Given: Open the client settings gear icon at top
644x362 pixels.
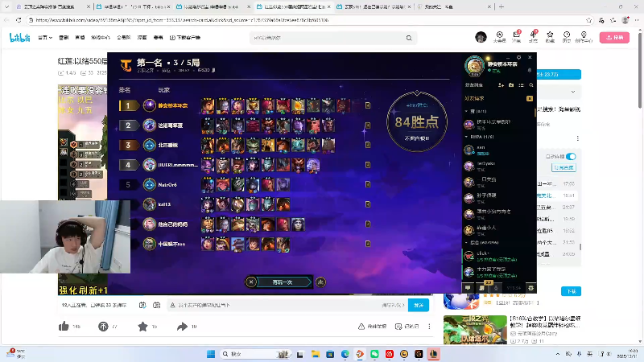Looking at the screenshot, I should tap(518, 57).
